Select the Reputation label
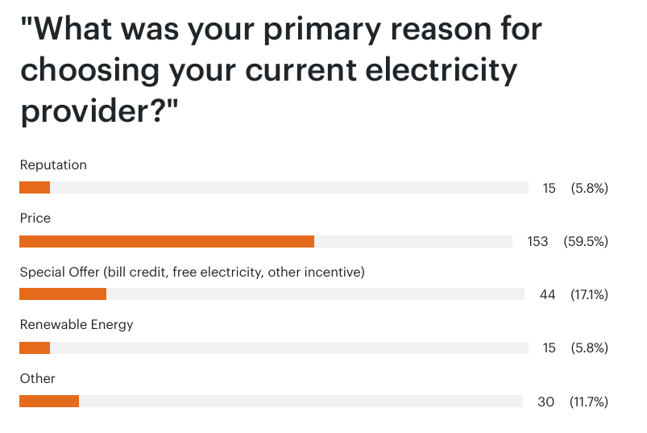This screenshot has height=433, width=647. click(53, 164)
